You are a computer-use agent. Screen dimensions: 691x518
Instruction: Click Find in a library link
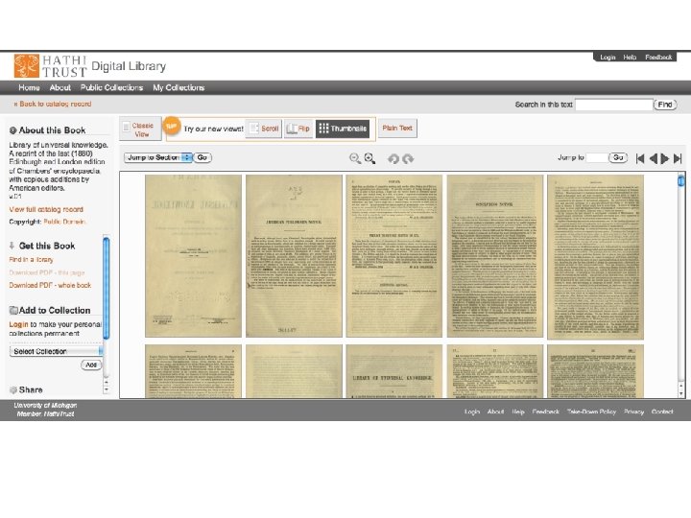31,259
